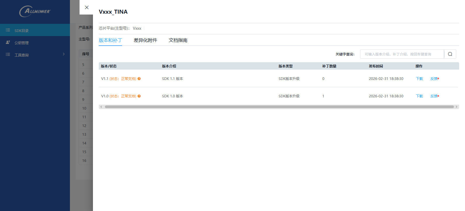Click the 芯片平台 Vxxx value
This screenshot has width=465, height=211.
[137, 28]
